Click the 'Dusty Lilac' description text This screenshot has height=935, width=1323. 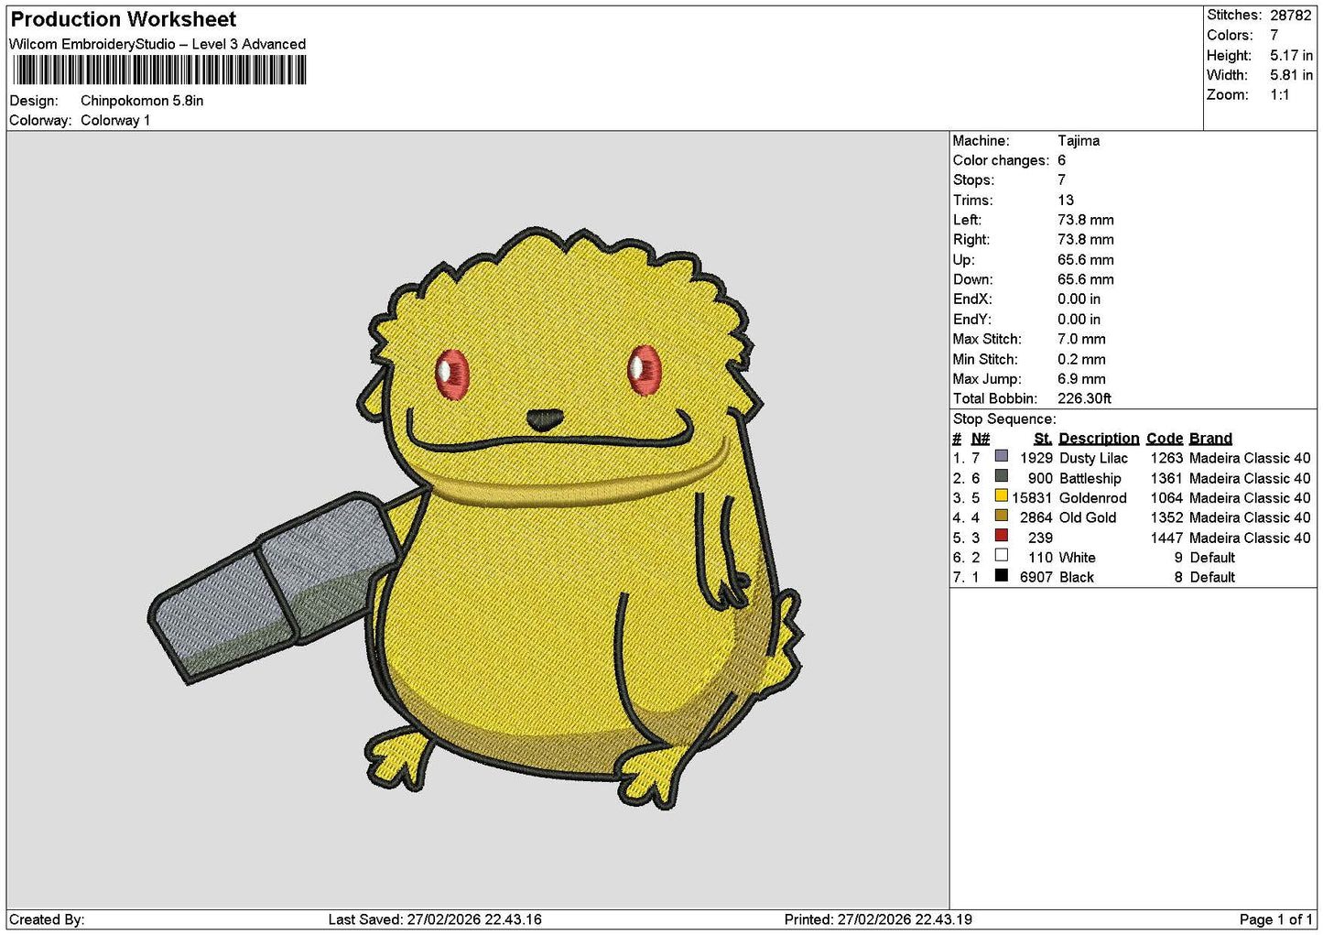coord(1093,459)
